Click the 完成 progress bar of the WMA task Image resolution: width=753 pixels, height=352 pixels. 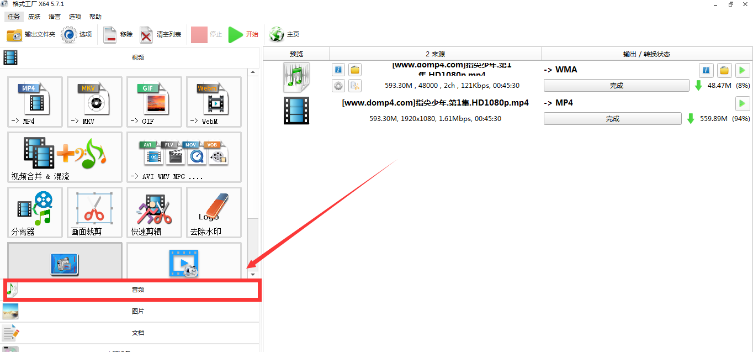tap(617, 86)
